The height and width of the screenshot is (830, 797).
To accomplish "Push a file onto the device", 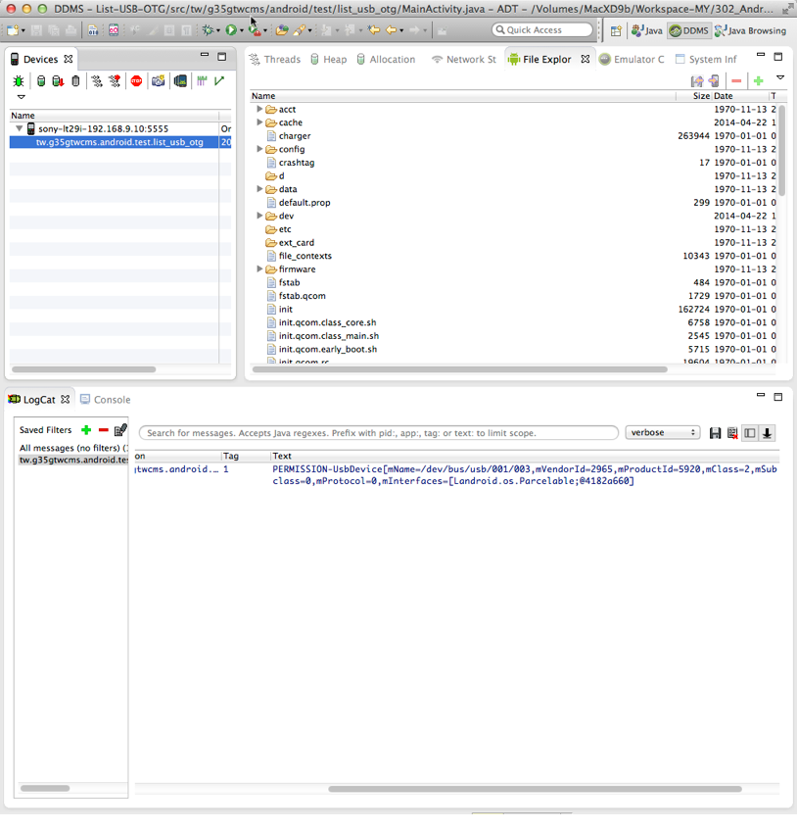I will point(714,81).
